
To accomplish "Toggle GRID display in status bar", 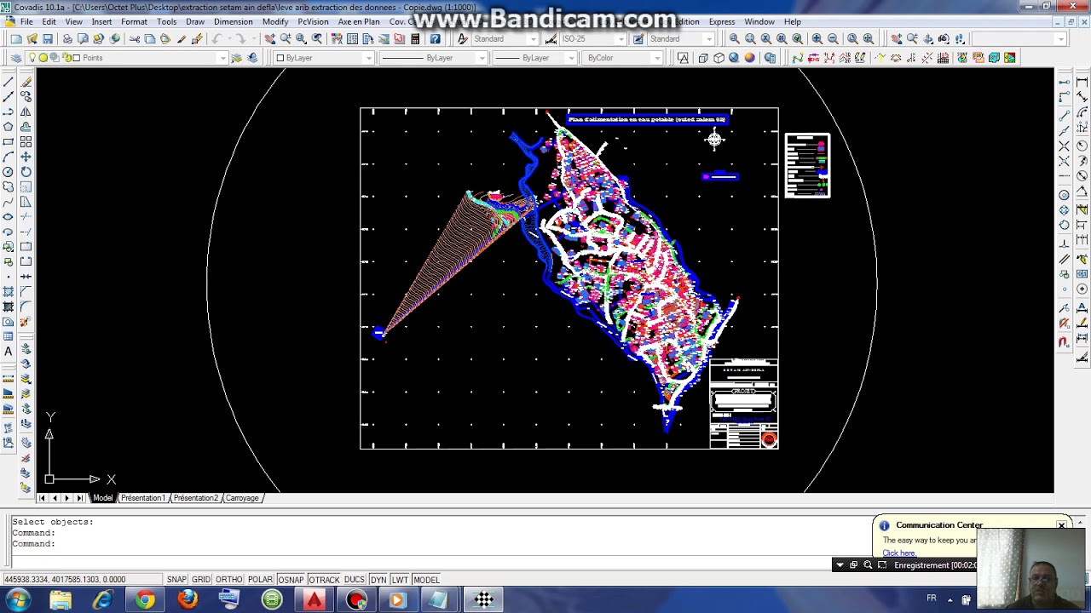I will (200, 580).
